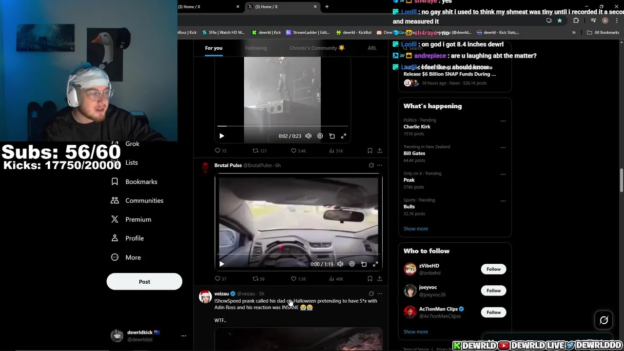Like the top post with 3.4K likes
Image resolution: width=624 pixels, height=351 pixels.
298,151
